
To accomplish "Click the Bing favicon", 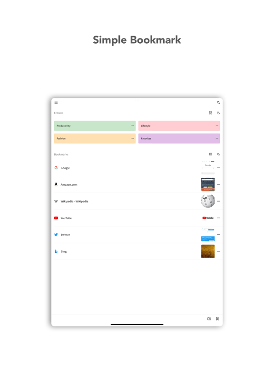I will pos(56,251).
